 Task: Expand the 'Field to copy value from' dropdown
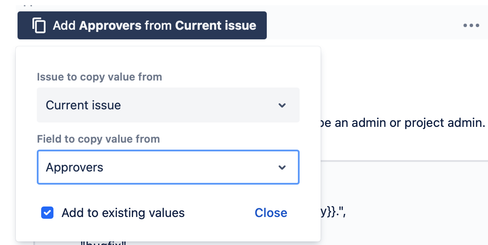tap(168, 167)
